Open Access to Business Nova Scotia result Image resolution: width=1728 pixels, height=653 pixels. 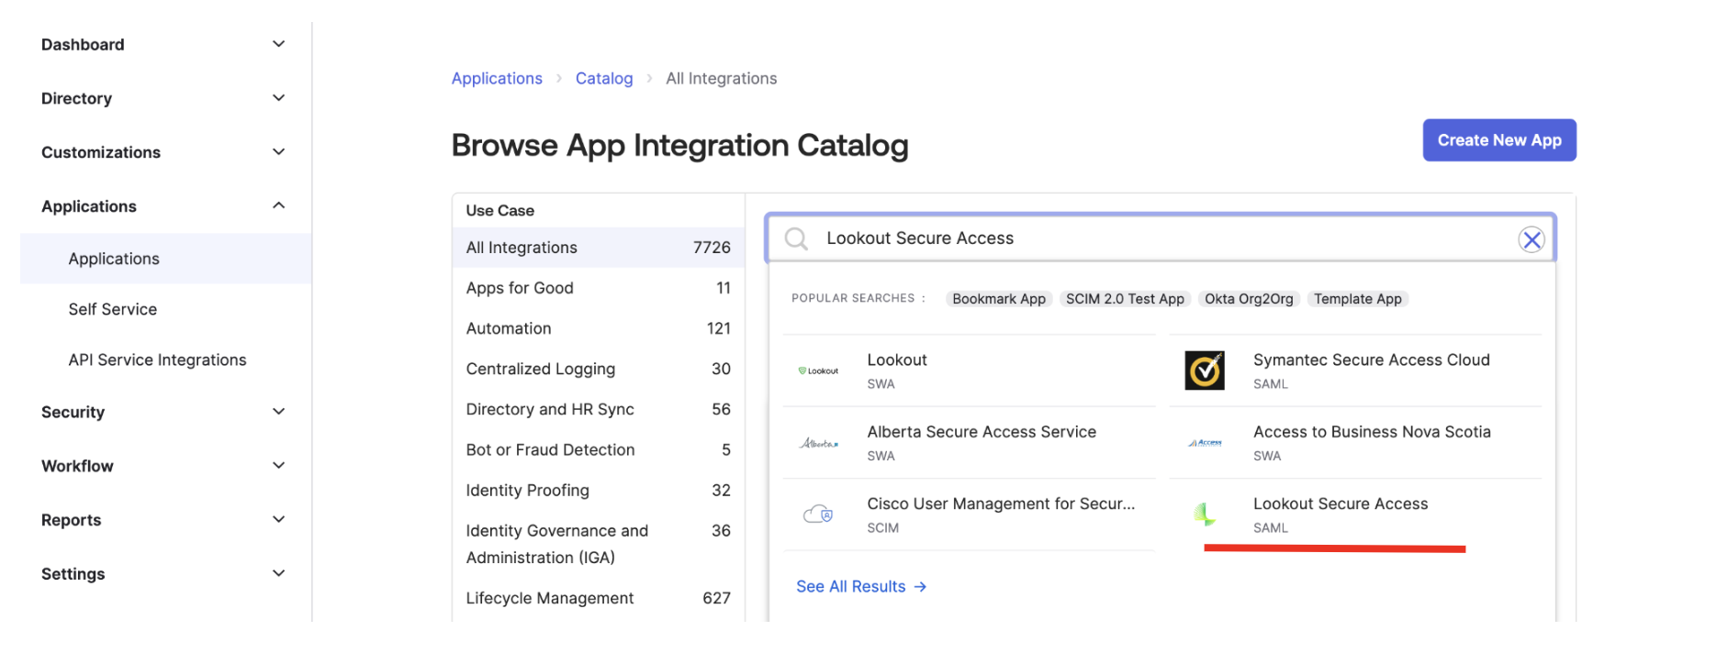pyautogui.click(x=1355, y=443)
